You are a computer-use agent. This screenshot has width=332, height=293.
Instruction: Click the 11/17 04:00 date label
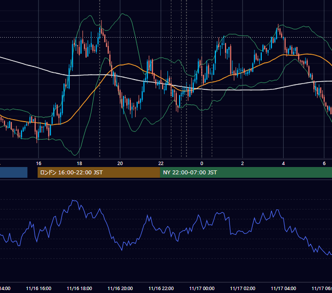[x=283, y=289]
